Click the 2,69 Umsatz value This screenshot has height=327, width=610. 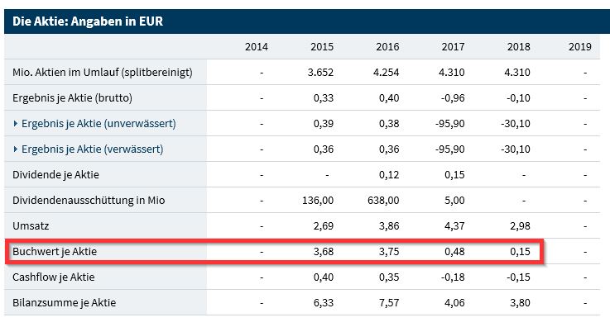click(324, 225)
